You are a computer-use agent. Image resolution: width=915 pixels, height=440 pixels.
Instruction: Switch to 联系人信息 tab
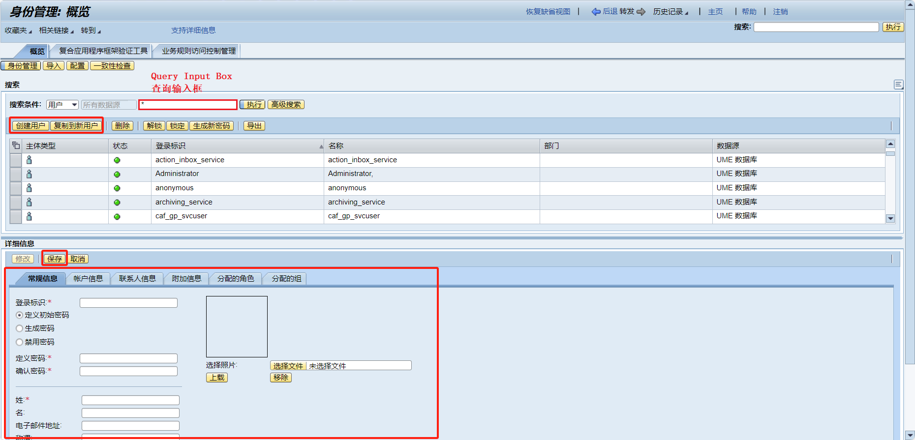pos(137,279)
